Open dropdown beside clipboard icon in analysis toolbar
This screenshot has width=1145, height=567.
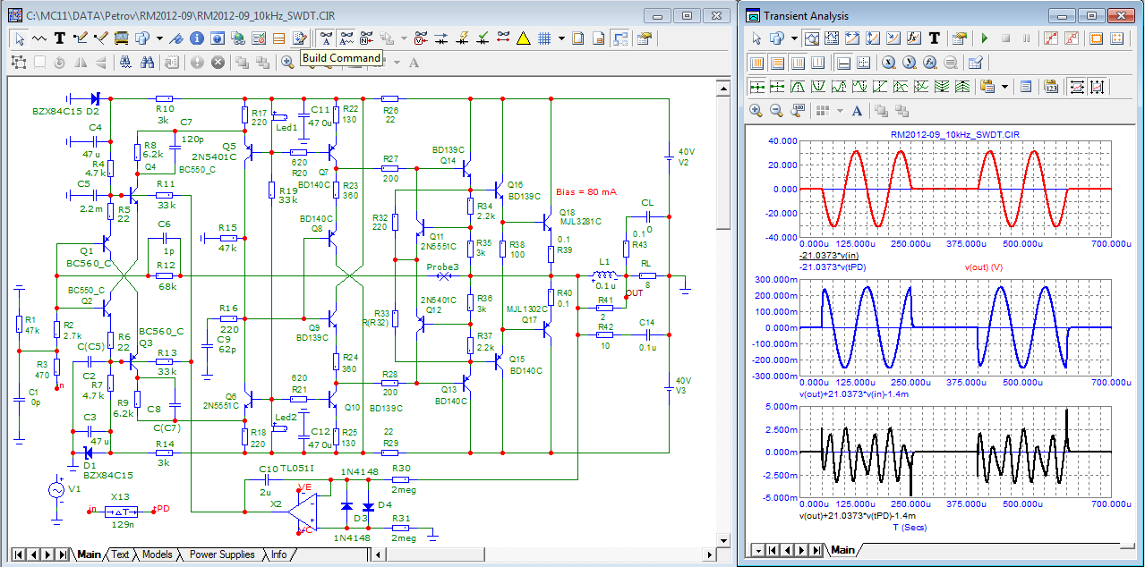(x=1005, y=87)
